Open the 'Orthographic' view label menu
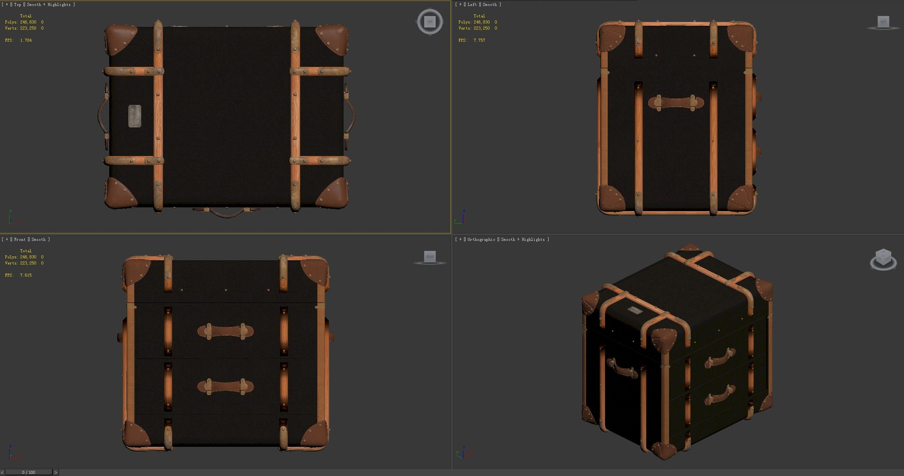The width and height of the screenshot is (904, 476). point(481,239)
